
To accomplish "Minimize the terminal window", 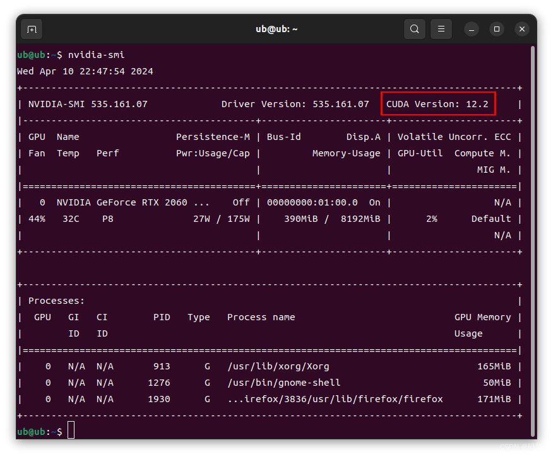I will click(x=471, y=29).
